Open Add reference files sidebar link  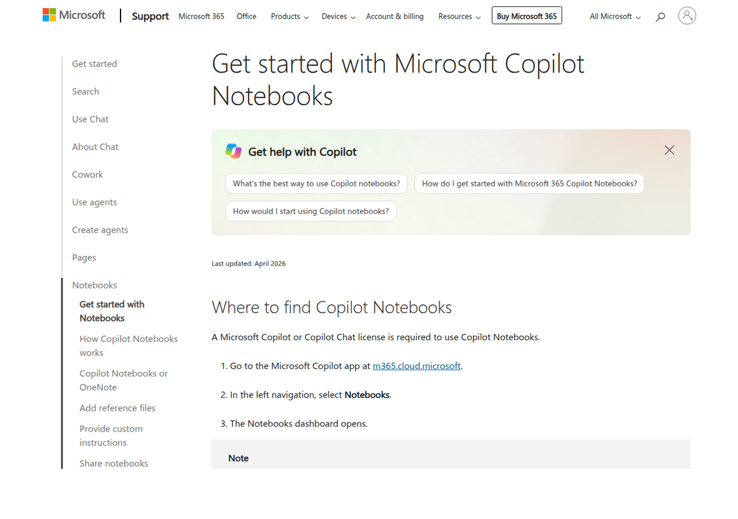[x=117, y=408]
